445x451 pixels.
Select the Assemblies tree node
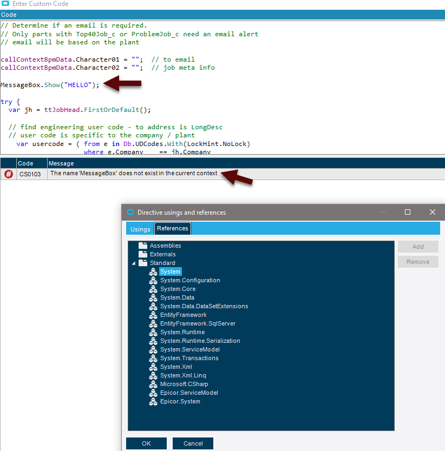pos(165,246)
